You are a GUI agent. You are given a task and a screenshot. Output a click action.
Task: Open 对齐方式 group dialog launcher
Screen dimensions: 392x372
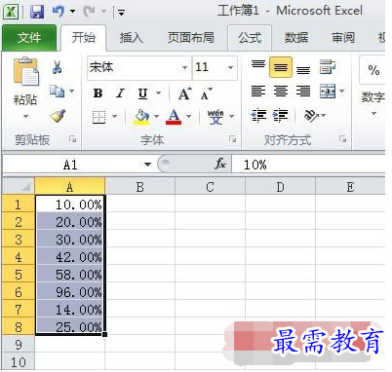pos(342,139)
